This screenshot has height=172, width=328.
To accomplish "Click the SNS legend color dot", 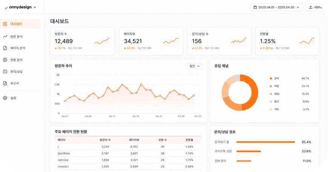I will pos(271,94).
